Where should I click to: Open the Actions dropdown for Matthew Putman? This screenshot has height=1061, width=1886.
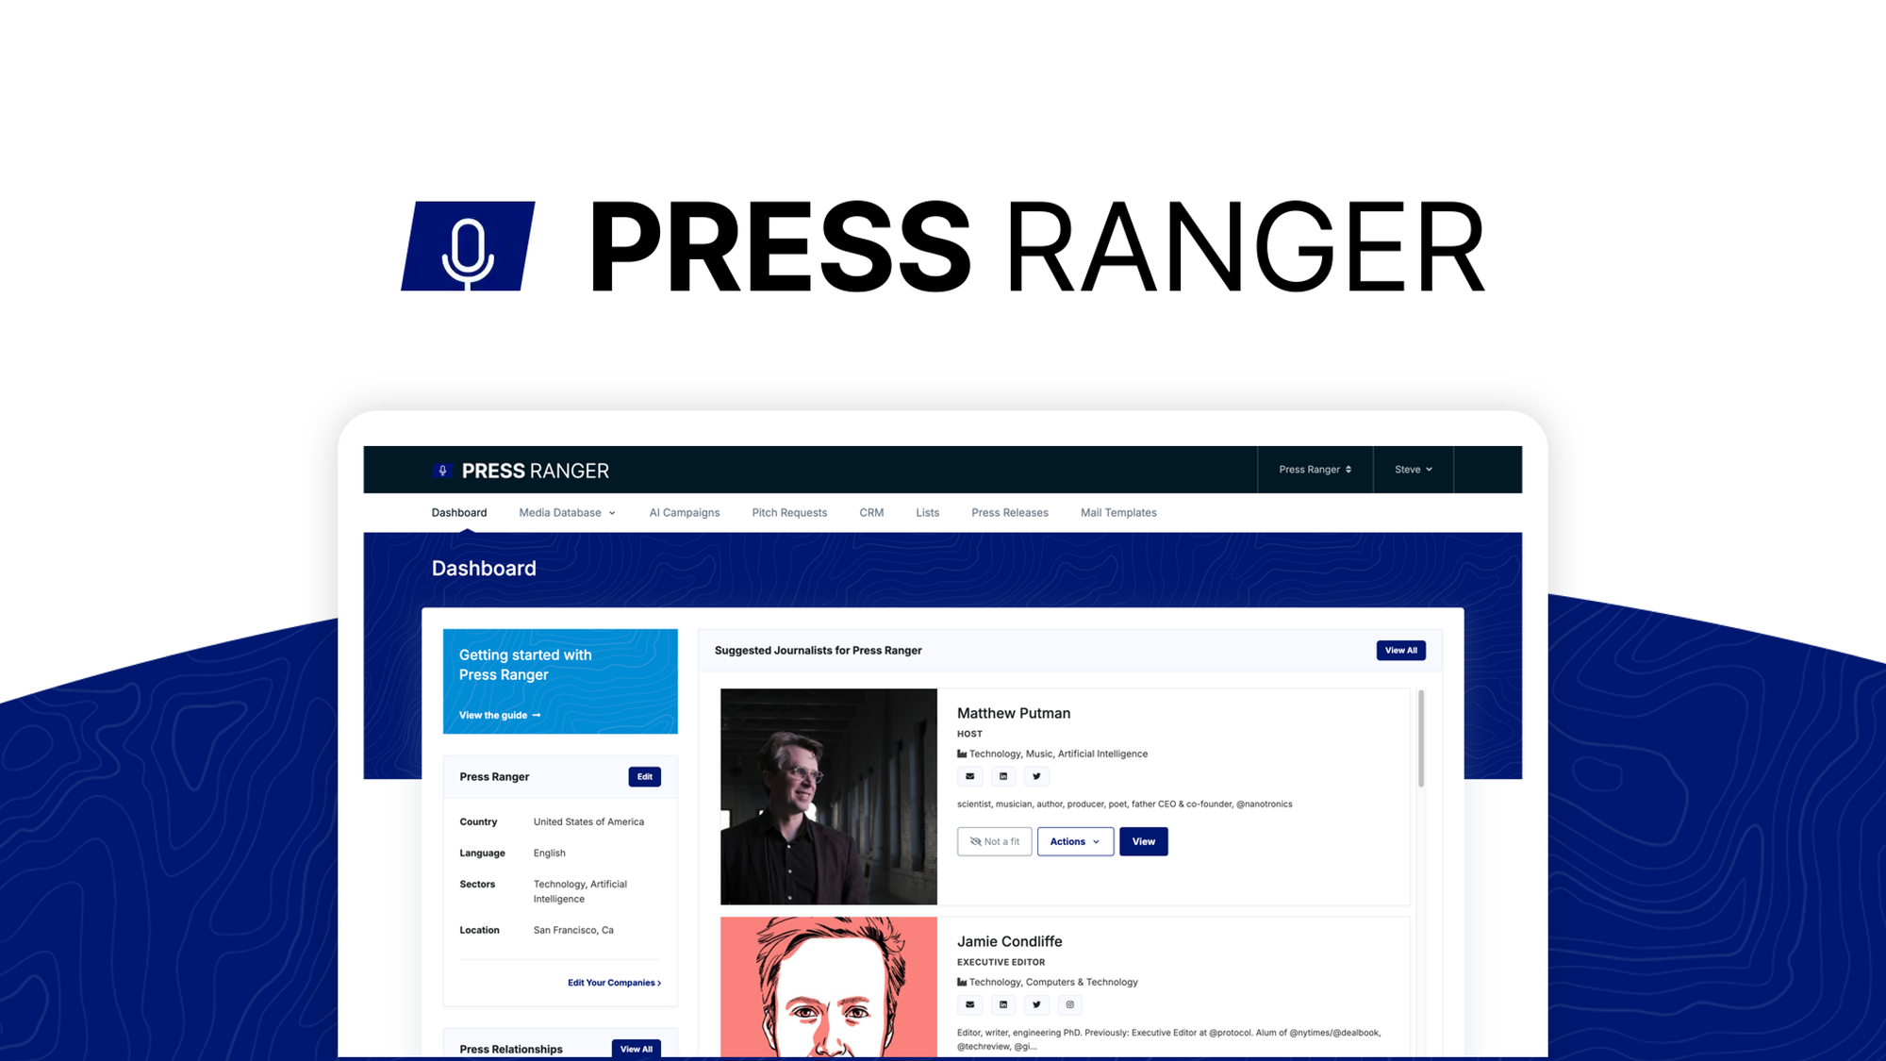tap(1075, 841)
